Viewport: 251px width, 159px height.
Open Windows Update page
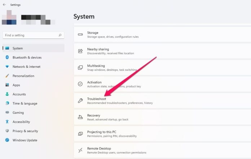click(25, 140)
